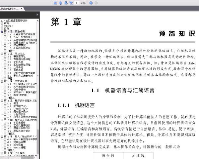Open bookmark 4.4 循环程序设计
This screenshot has height=159, width=199.
(x=18, y=112)
